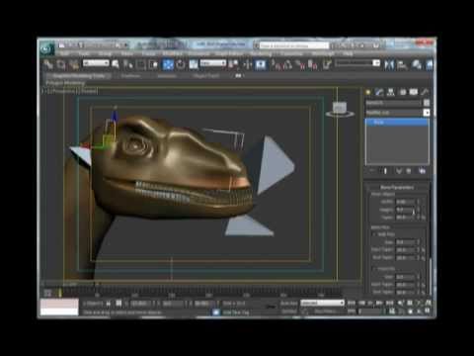Open the Mirror tool

click(389, 64)
